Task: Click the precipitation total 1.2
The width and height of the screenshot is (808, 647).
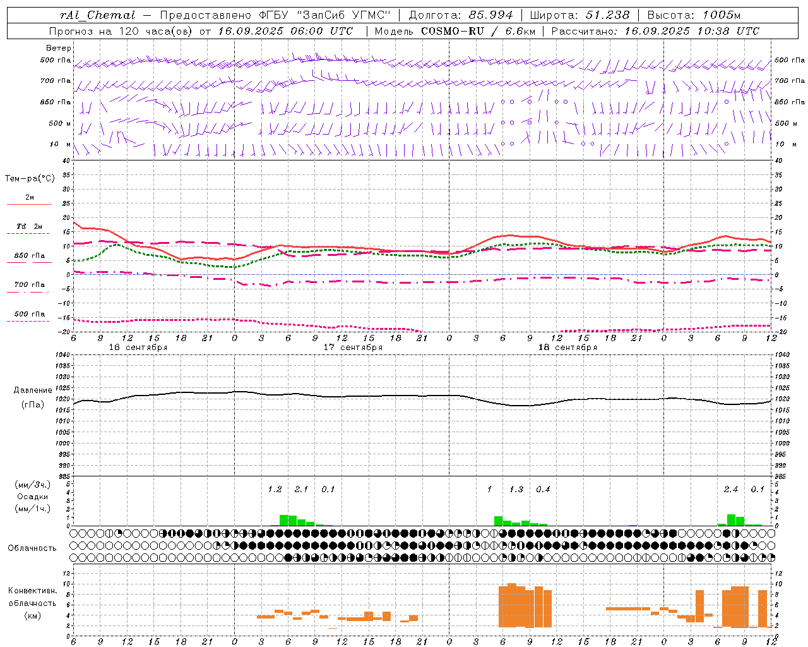Action: click(275, 490)
